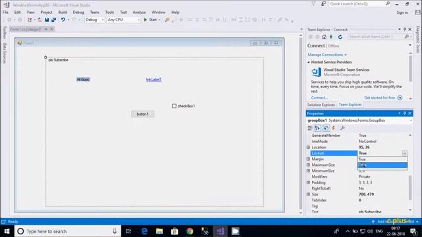Click the Windows 'Type here to search' box
Viewport: 422px width, 237px height.
(67, 231)
